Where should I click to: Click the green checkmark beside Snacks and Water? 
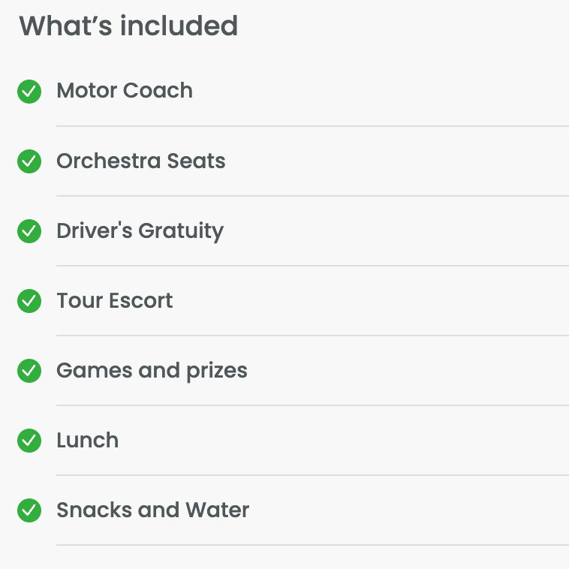coord(29,510)
